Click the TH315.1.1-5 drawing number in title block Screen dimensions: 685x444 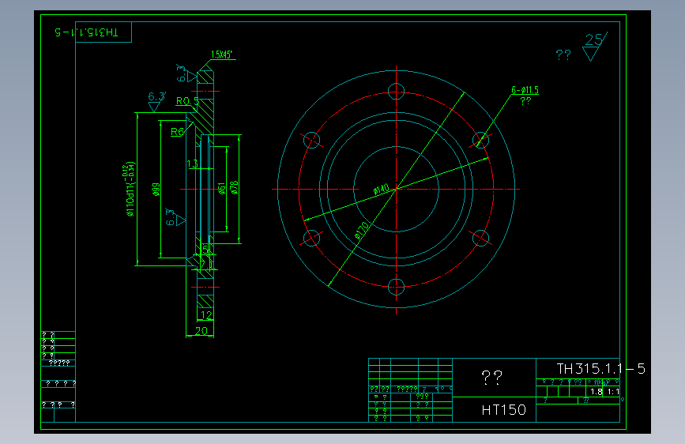point(600,369)
